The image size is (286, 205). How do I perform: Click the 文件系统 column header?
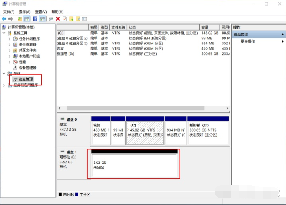tap(118, 27)
